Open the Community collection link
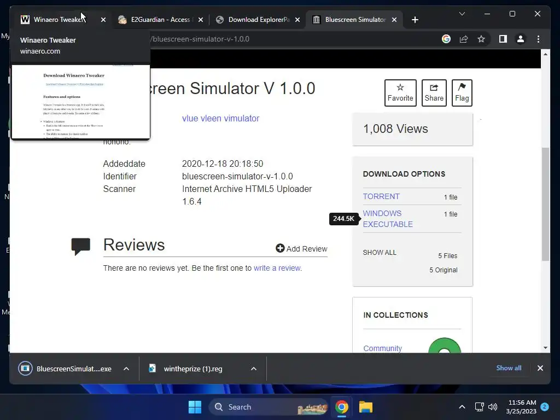560x420 pixels. 382,348
